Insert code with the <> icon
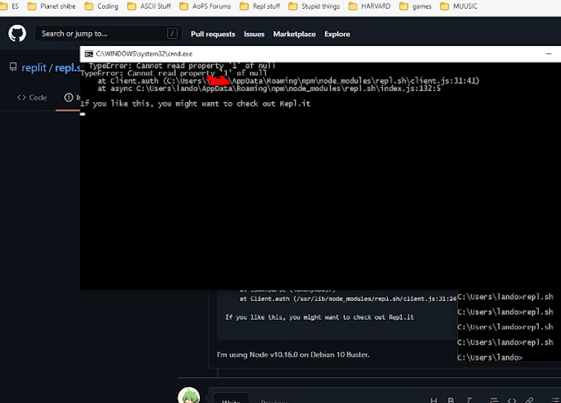The height and width of the screenshot is (403, 561). click(511, 401)
